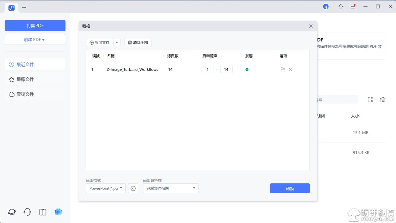Click the planet icon in bottom sidebar

pos(12,212)
